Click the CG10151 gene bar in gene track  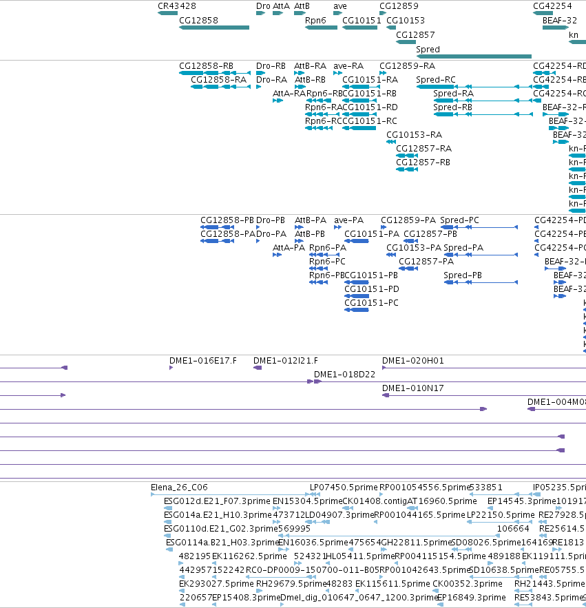[x=359, y=28]
